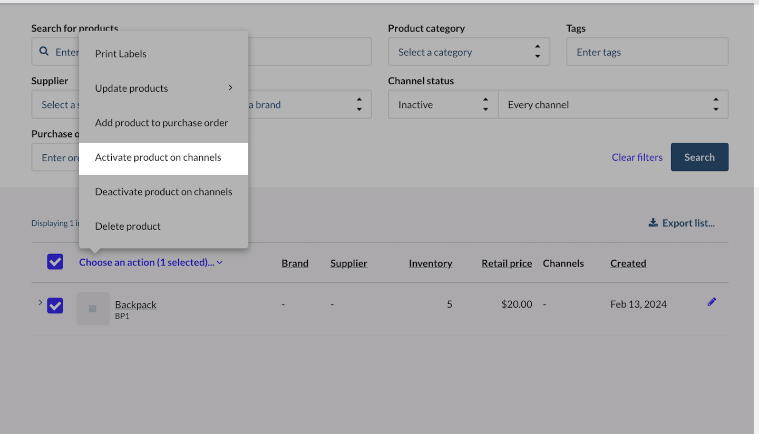Click the pencil edit icon for Backpack
This screenshot has width=759, height=434.
pos(712,302)
